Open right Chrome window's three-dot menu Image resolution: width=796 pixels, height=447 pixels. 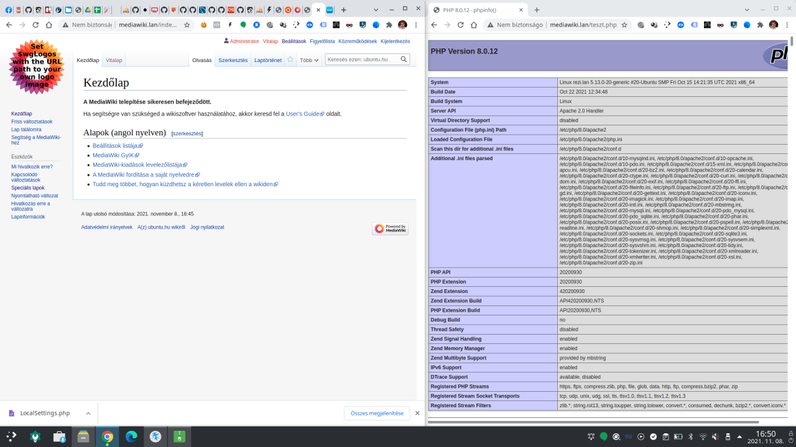(787, 25)
